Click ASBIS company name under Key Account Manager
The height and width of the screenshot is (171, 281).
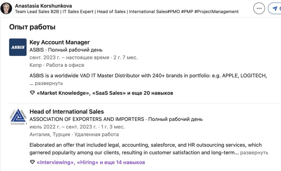tap(37, 50)
